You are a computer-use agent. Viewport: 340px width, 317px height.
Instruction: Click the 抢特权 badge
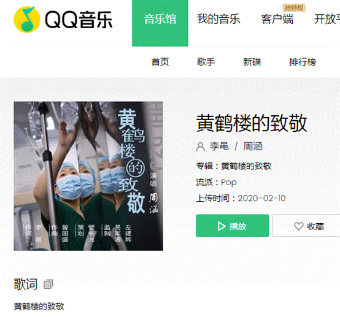tap(294, 8)
